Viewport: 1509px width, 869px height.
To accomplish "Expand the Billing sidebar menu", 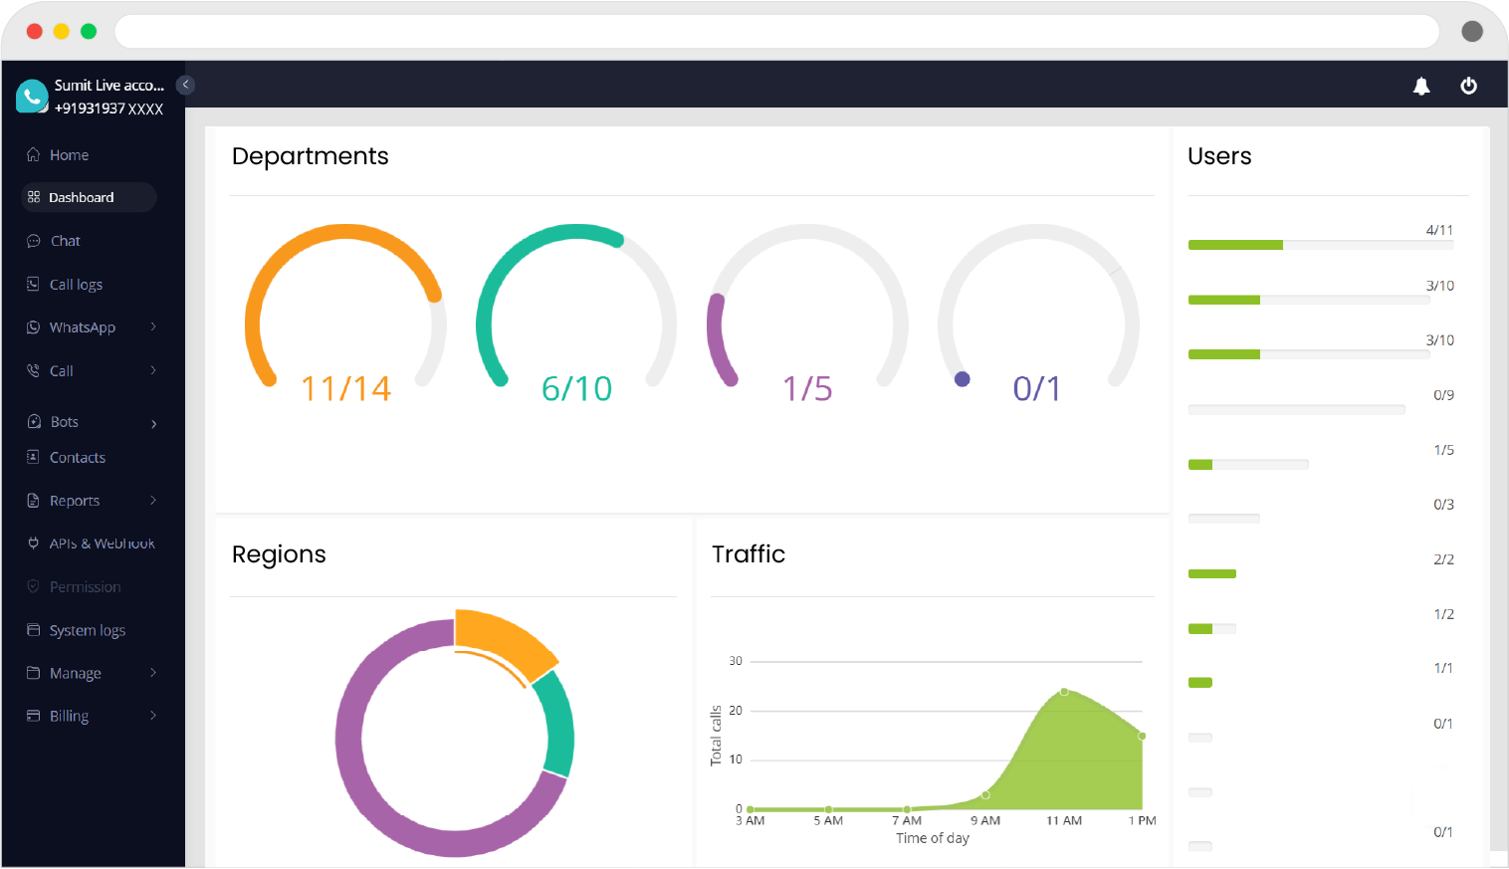I will click(x=69, y=716).
